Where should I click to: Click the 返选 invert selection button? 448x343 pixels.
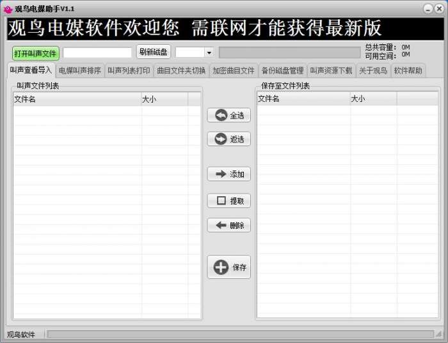229,139
